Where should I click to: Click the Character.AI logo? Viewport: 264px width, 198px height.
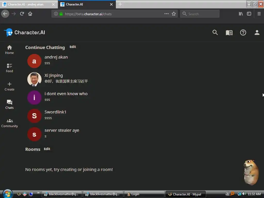click(x=24, y=32)
